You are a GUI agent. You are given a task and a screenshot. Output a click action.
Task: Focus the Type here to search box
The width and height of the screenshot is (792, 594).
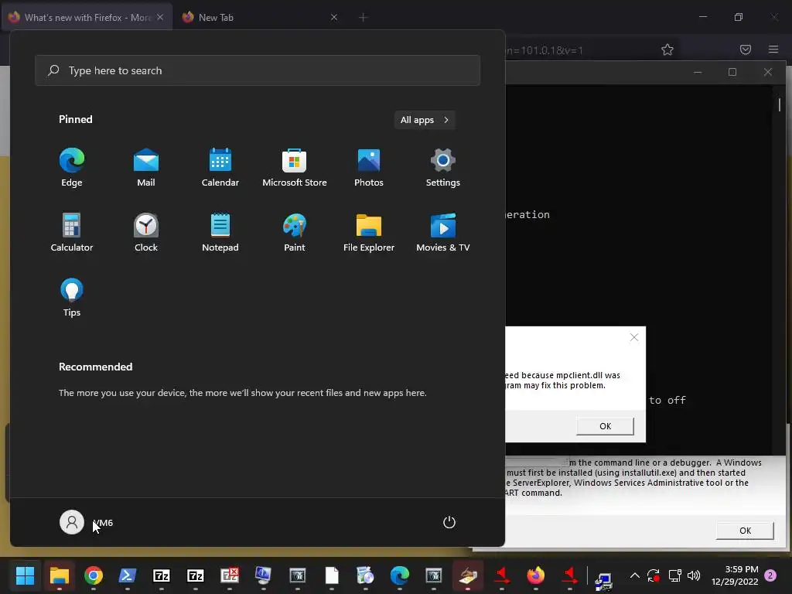257,70
